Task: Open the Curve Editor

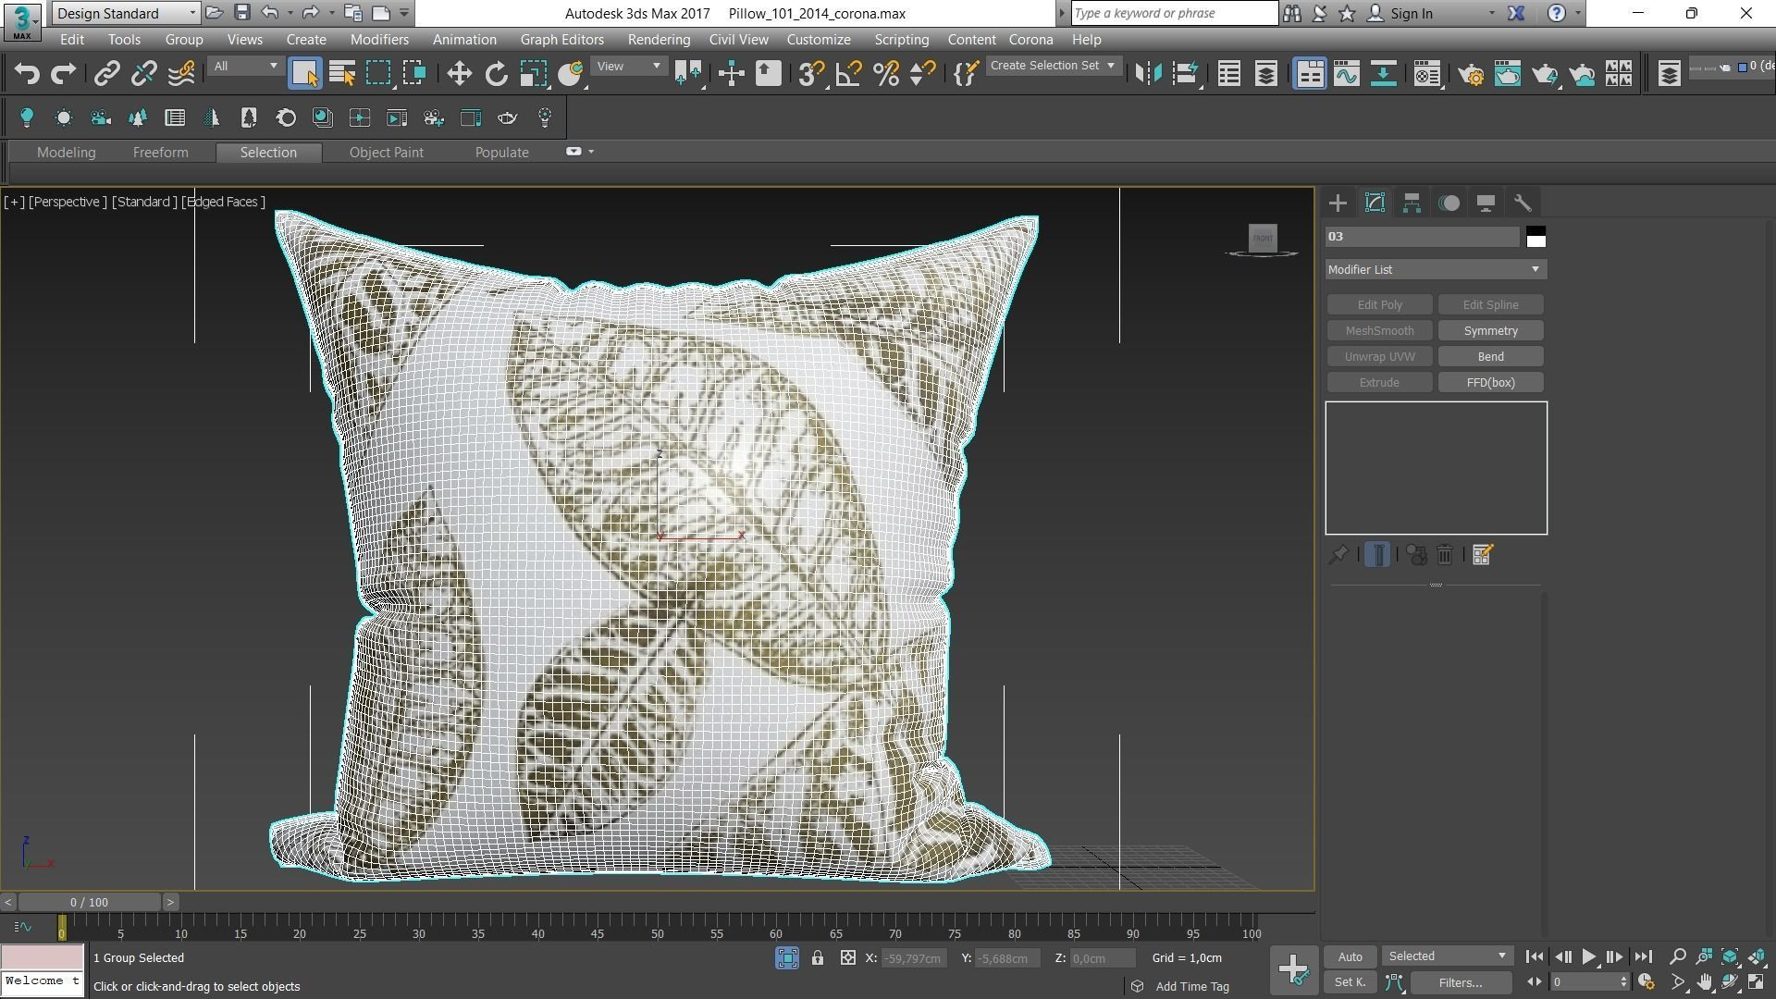Action: coord(1347,74)
